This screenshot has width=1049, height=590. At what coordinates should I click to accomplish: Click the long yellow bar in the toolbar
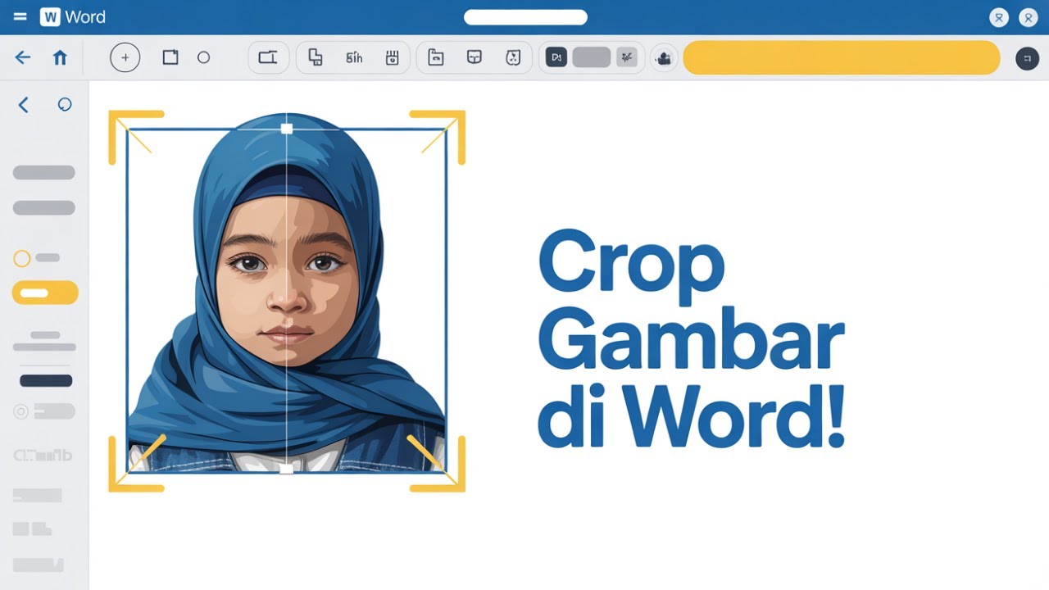click(x=842, y=57)
